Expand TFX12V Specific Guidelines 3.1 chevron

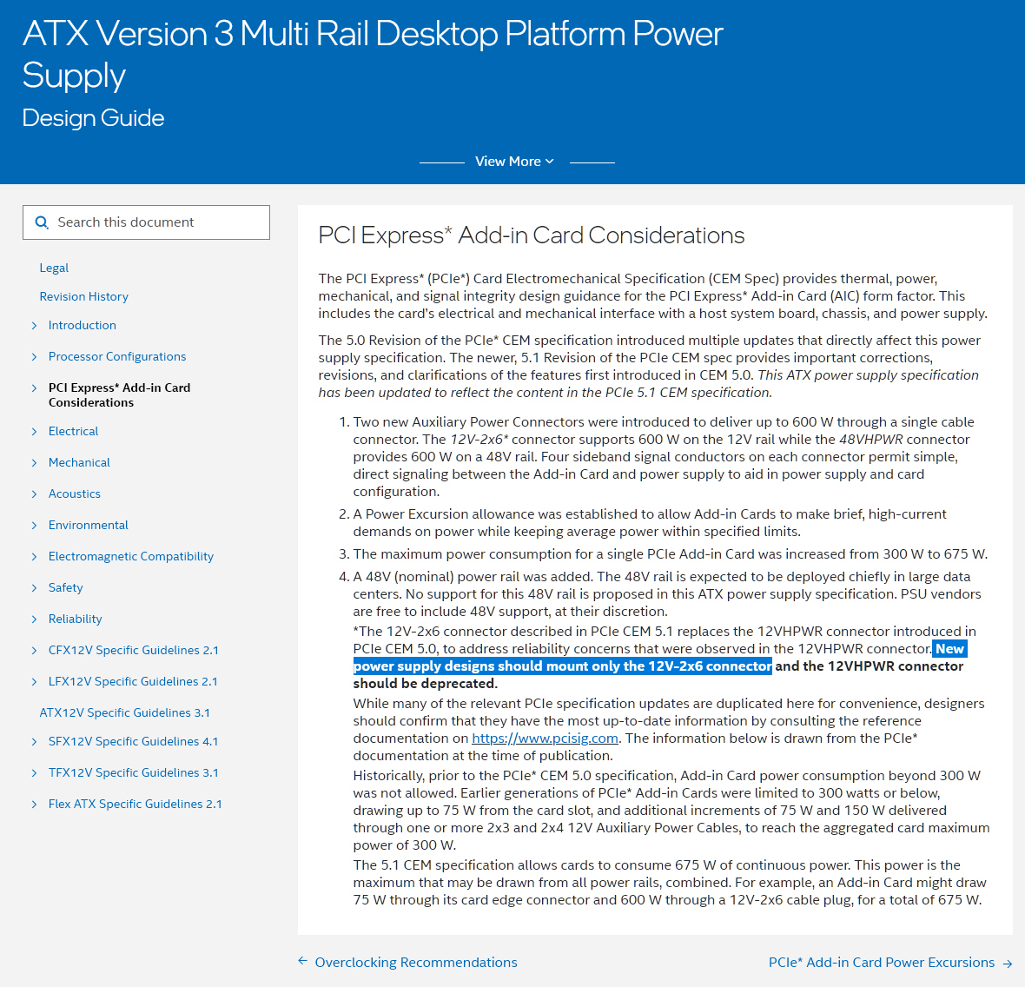[x=35, y=773]
